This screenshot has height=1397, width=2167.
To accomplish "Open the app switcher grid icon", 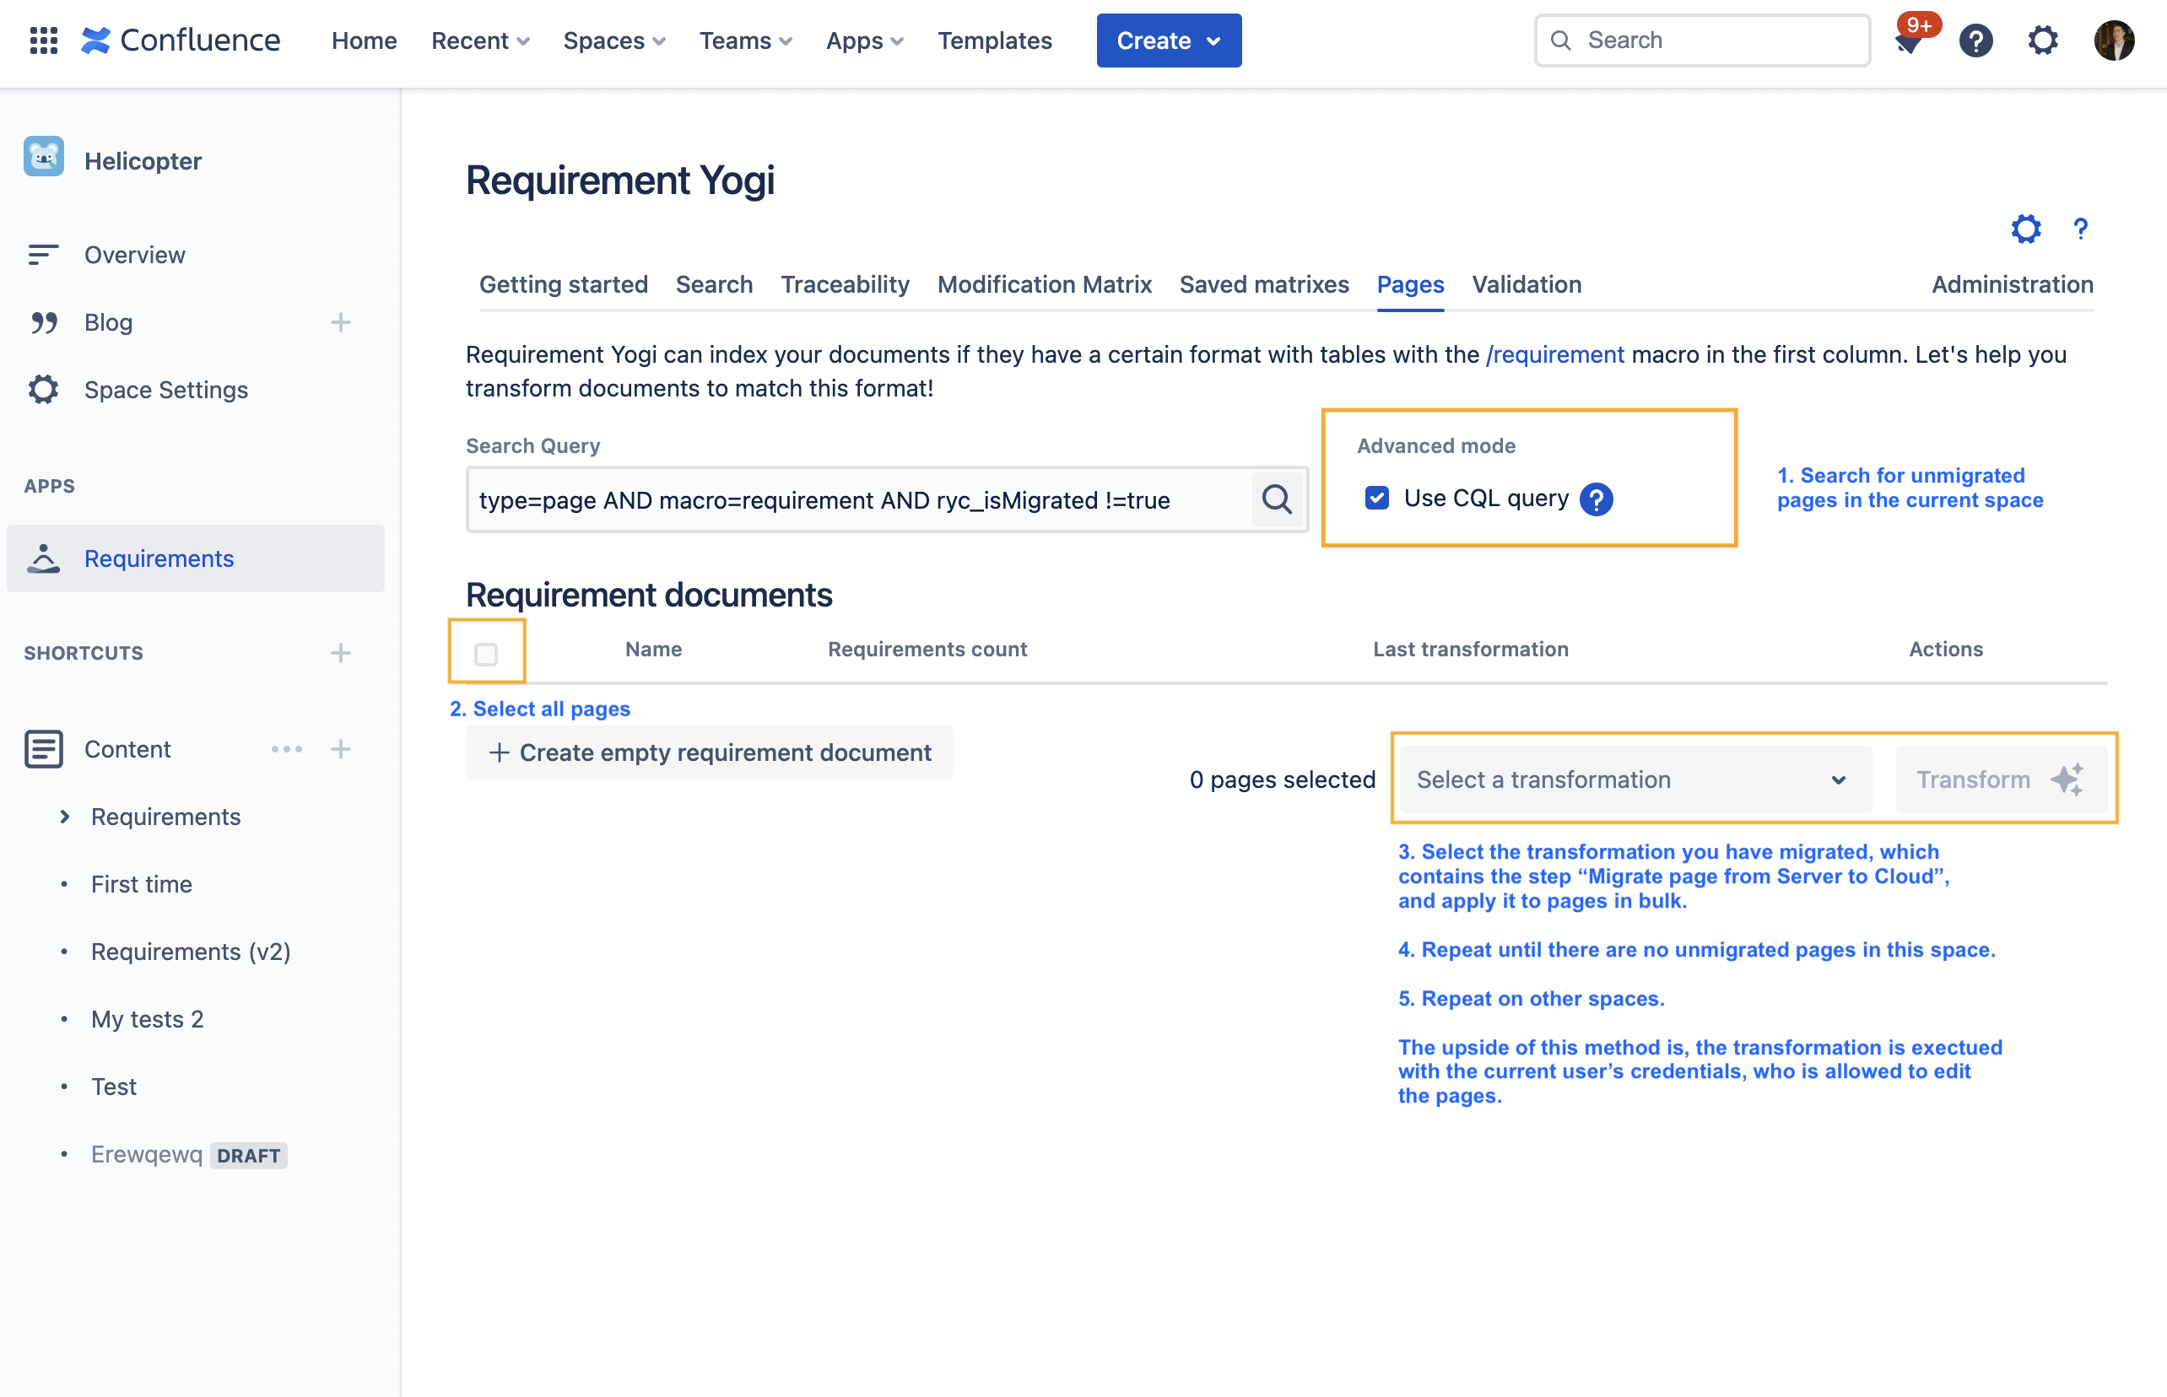I will tap(44, 40).
